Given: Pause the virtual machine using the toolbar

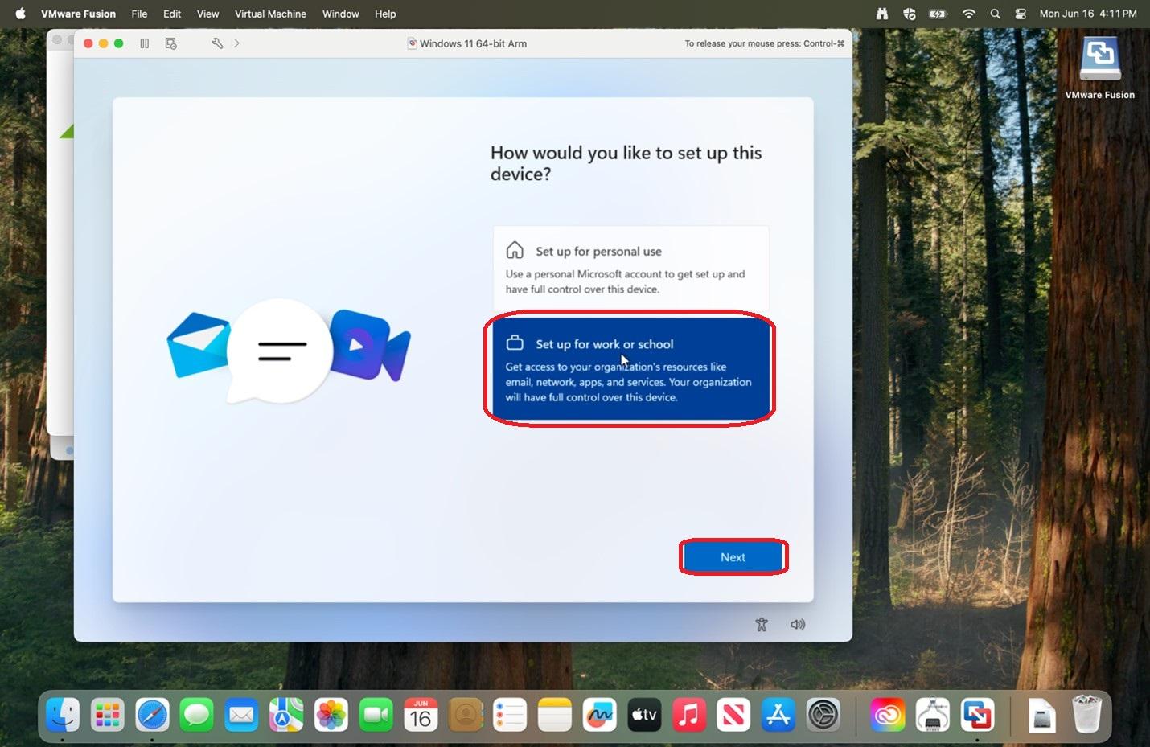Looking at the screenshot, I should (145, 43).
